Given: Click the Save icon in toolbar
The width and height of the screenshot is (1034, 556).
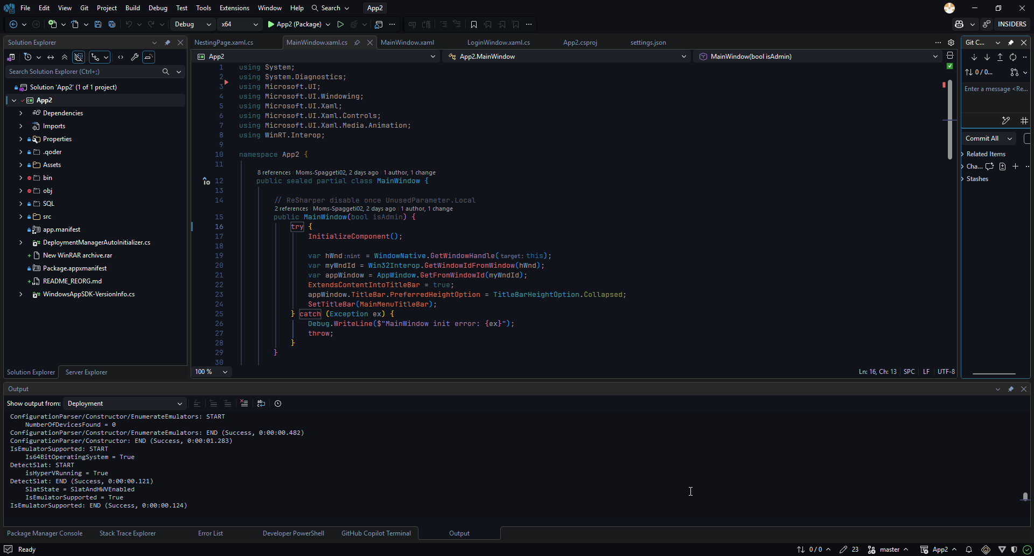Looking at the screenshot, I should [x=98, y=24].
